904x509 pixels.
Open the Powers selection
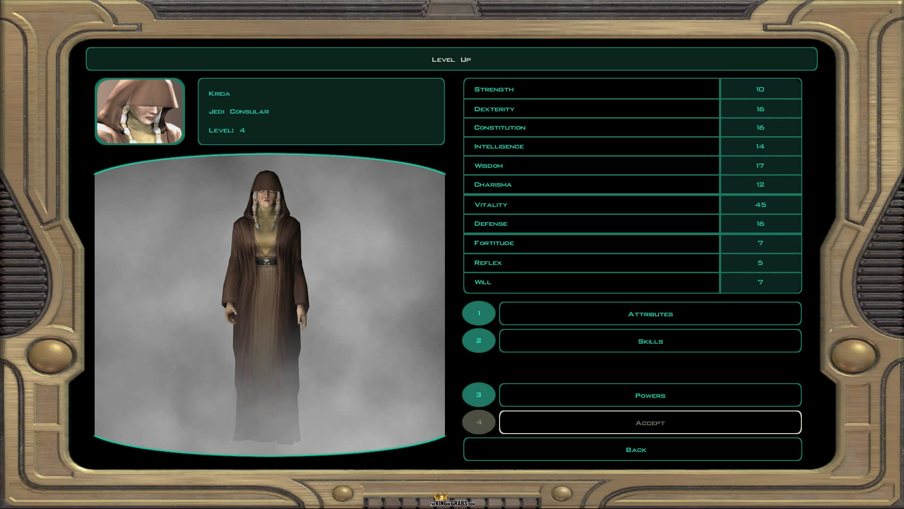pos(650,395)
